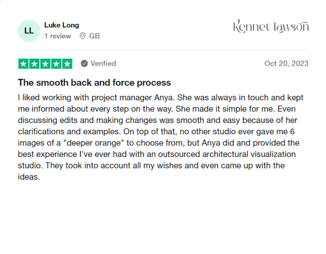Viewport: 326px width, 254px height.
Task: Select the fourth green rating star
Action: 56,64
